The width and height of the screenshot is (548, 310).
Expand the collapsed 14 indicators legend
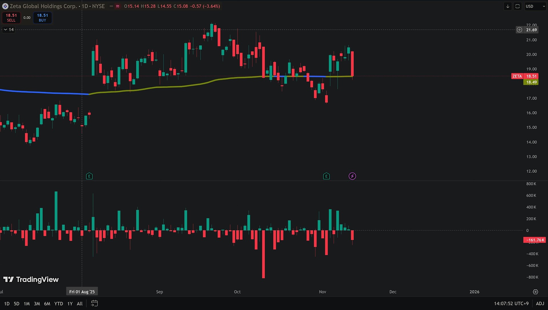pos(8,30)
